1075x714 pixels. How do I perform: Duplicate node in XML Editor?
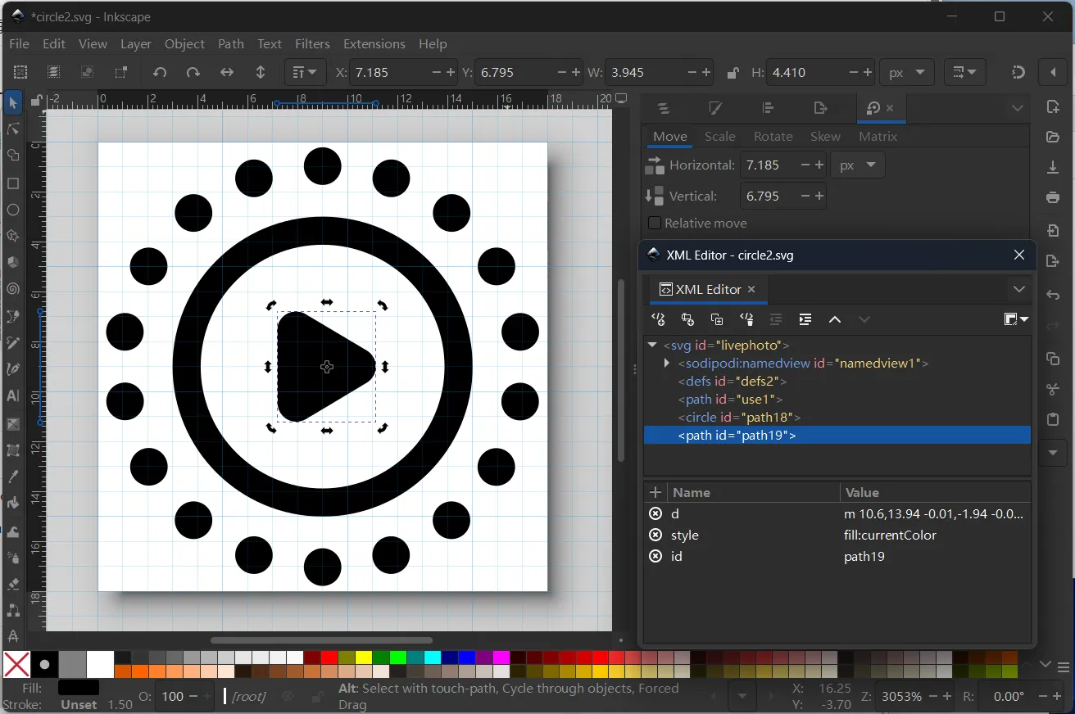[717, 319]
